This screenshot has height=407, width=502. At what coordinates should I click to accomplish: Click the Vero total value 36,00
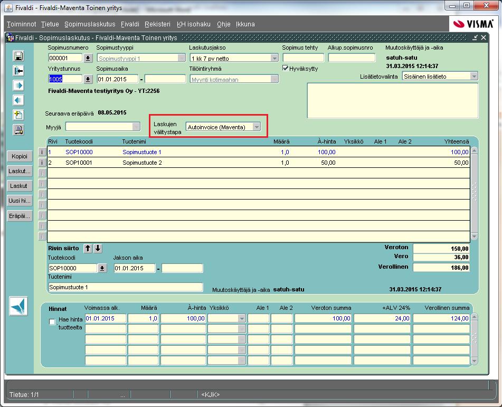441,257
